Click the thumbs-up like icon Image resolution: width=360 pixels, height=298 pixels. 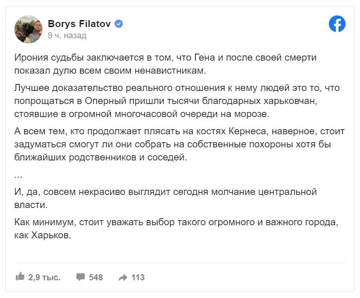point(20,277)
